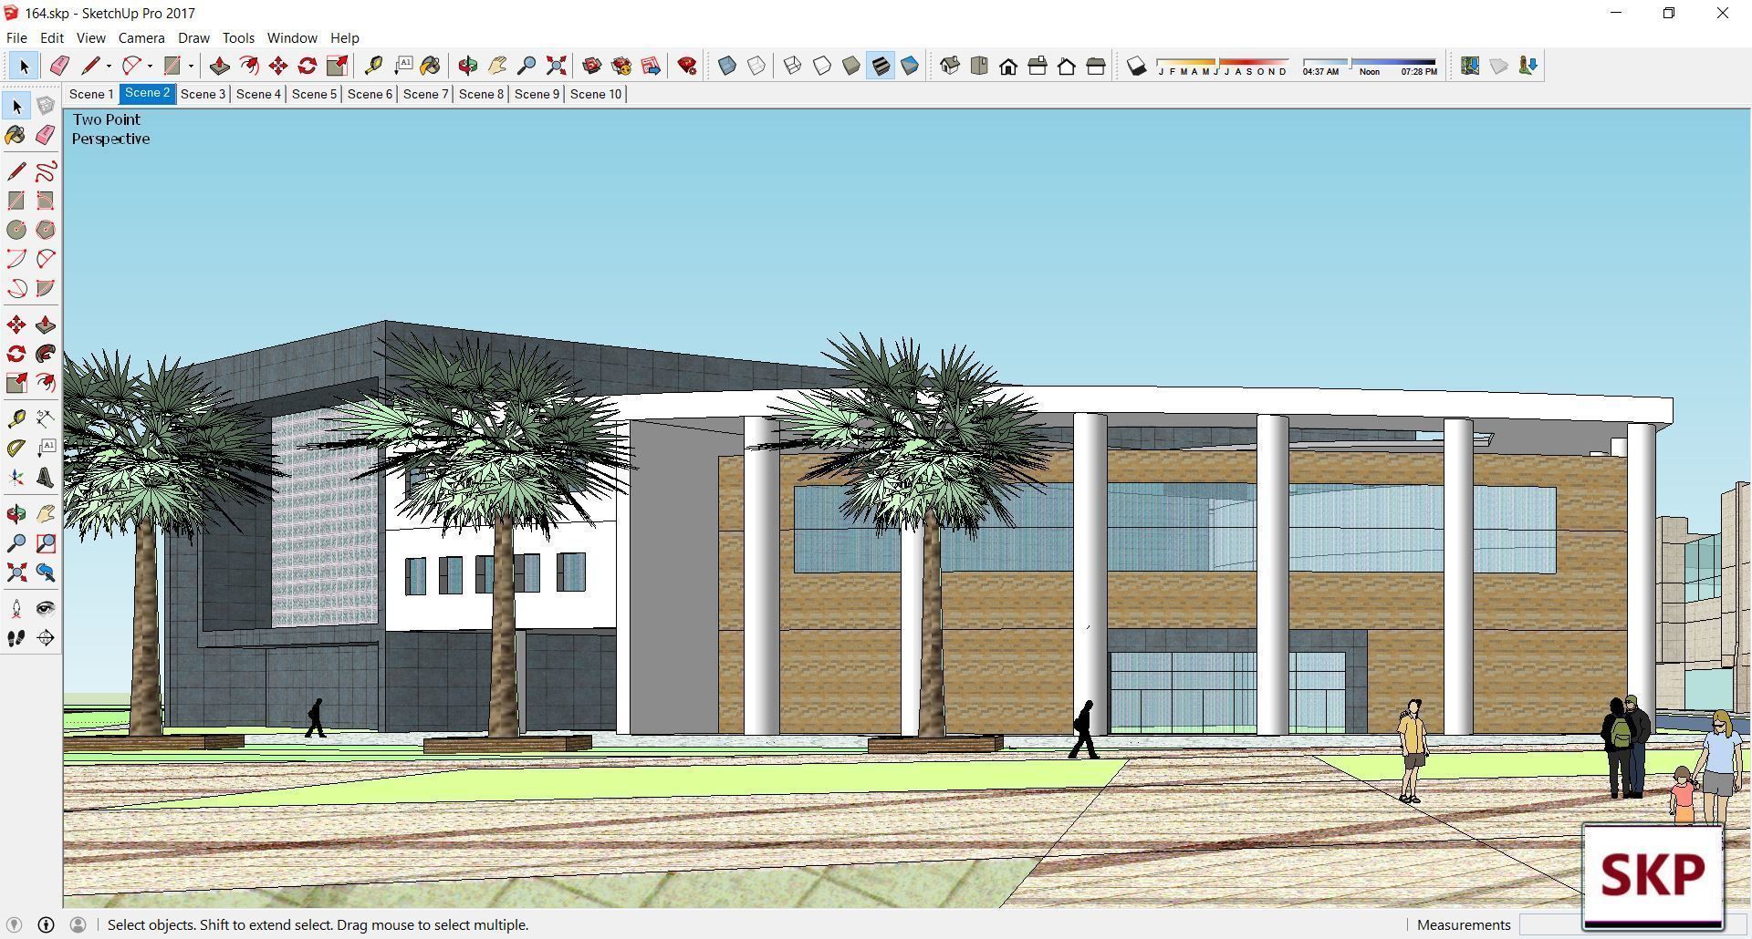1752x939 pixels.
Task: Open the Extension Warehouse
Action: click(x=621, y=66)
